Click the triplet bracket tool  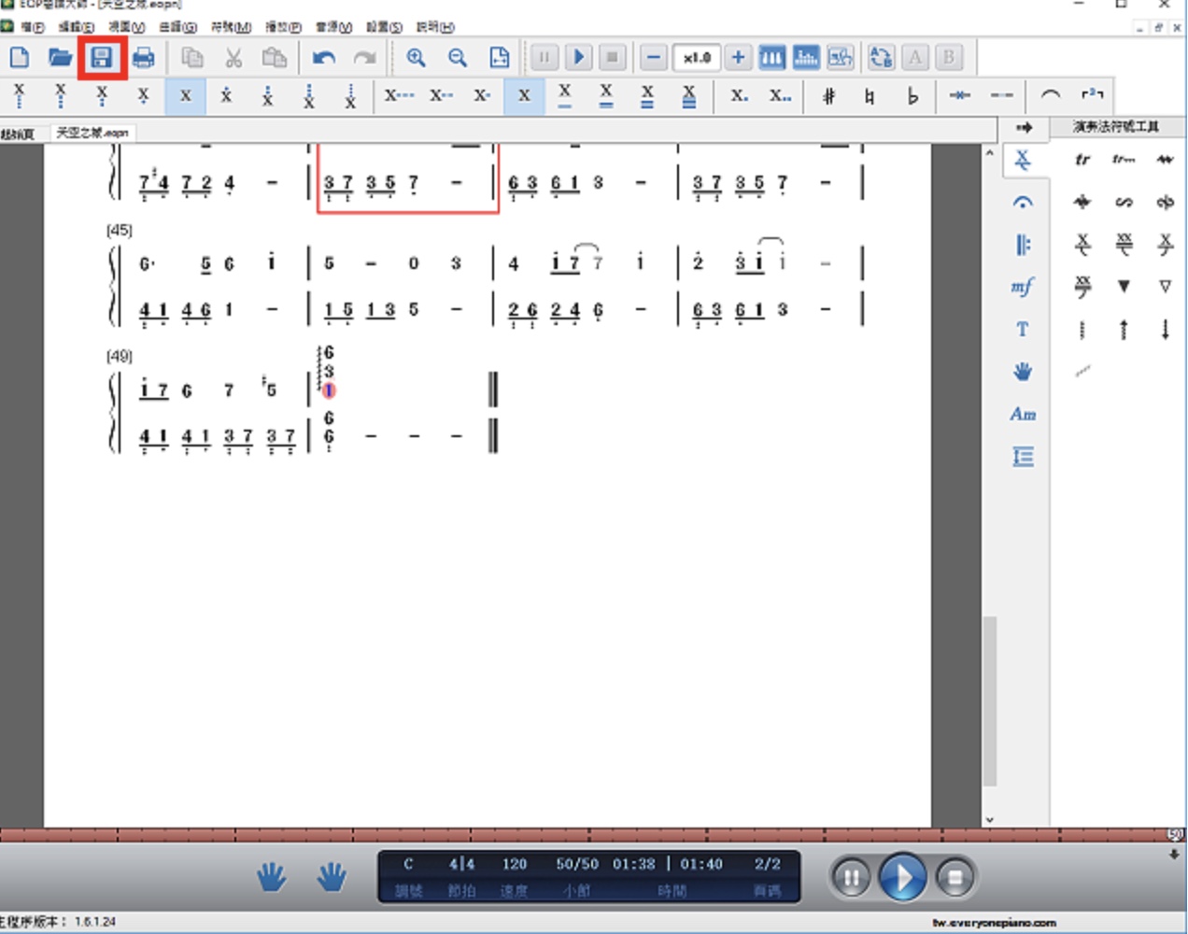[1092, 95]
